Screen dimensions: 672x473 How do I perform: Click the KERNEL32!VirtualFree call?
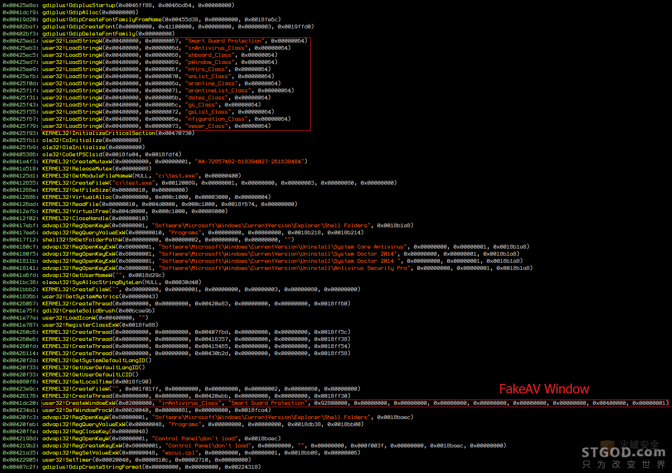pos(115,211)
